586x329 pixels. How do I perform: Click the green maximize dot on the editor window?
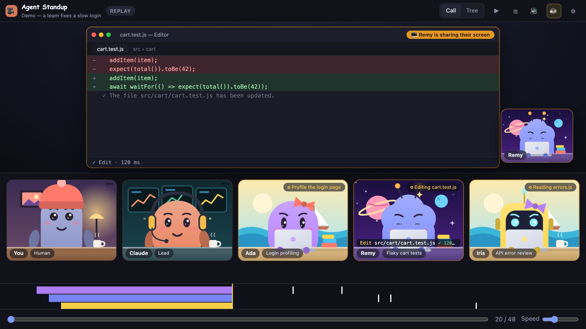tap(108, 35)
